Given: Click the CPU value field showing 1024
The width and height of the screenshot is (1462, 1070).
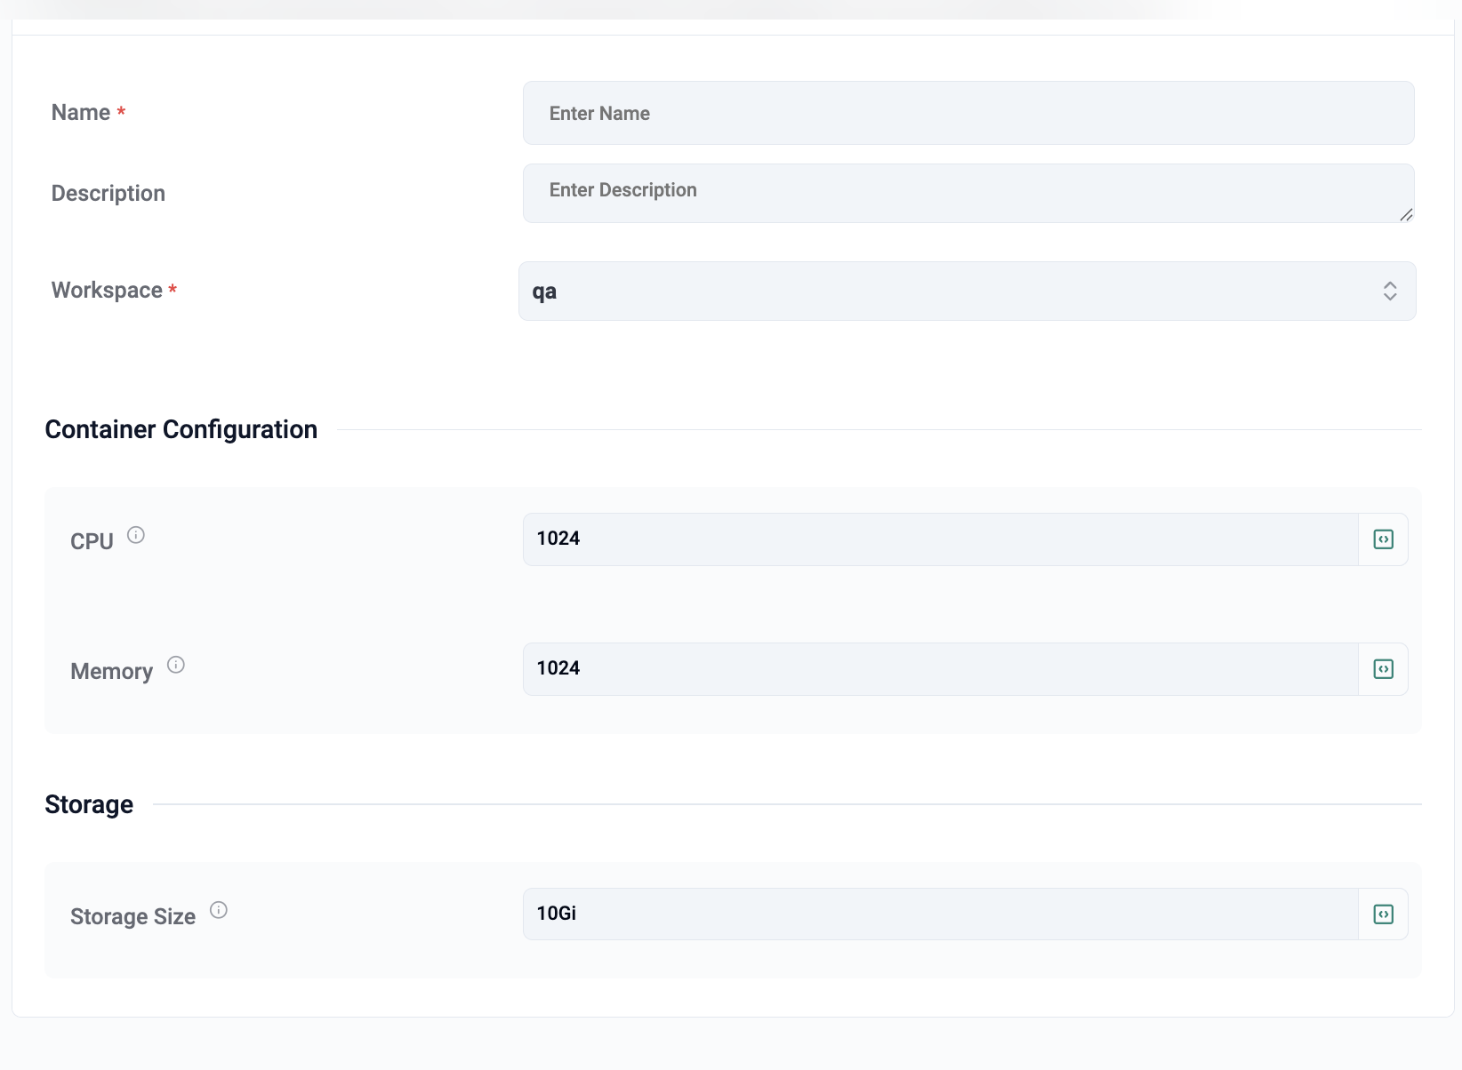Looking at the screenshot, I should click(940, 539).
